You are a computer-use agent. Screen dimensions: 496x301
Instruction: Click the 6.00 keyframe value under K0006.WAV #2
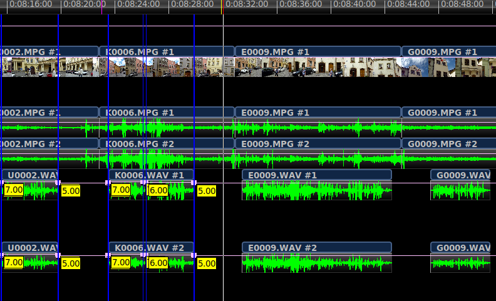coord(158,263)
